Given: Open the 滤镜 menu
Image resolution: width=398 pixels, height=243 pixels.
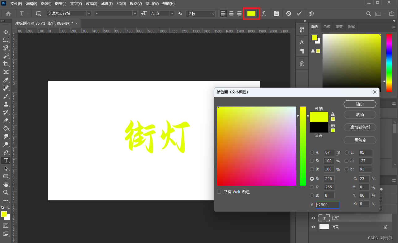Looking at the screenshot, I should 107,4.
